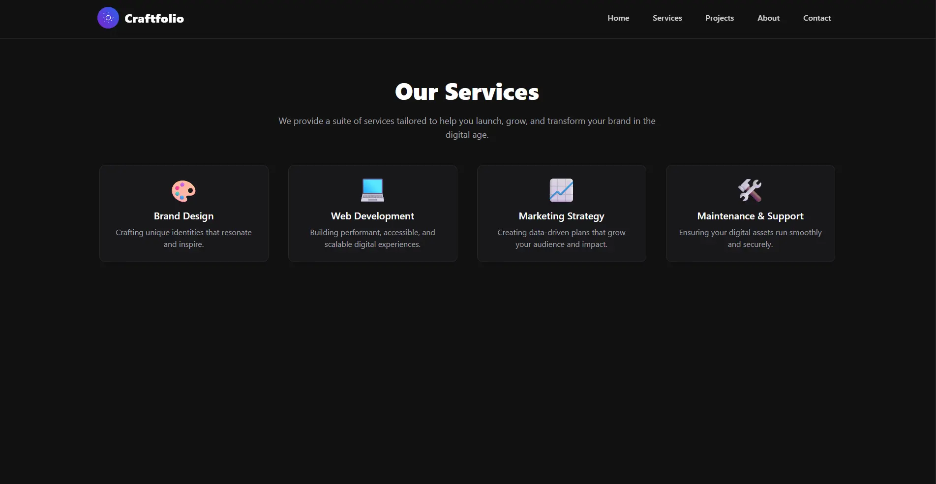Click the Web Development laptop icon
Viewport: 936px width, 484px height.
click(x=372, y=190)
